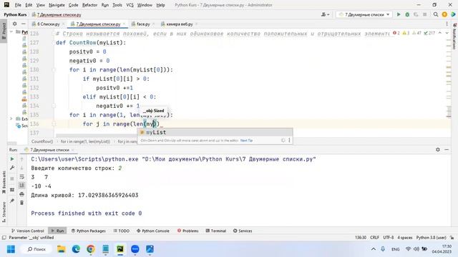The image size is (458, 257).
Task: Show hidden system tray icons chevron
Action: coord(374,249)
